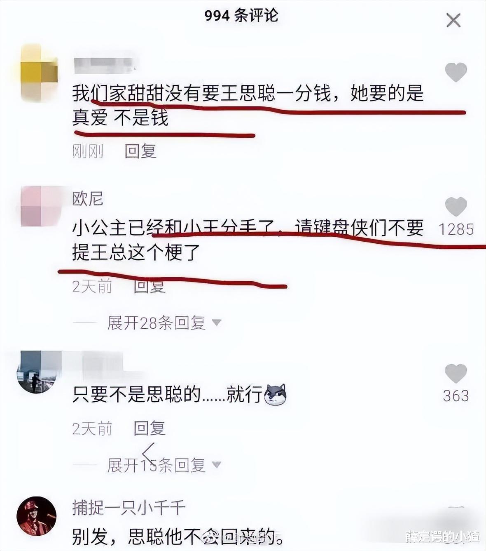Reply to the top comment posted 刚刚
This screenshot has width=486, height=551.
click(x=140, y=151)
